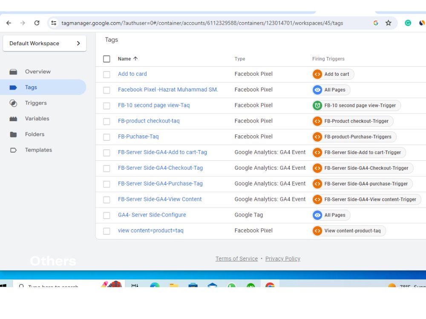This screenshot has height=319, width=426.
Task: Open the Grammarly extension icon
Action: point(408,23)
